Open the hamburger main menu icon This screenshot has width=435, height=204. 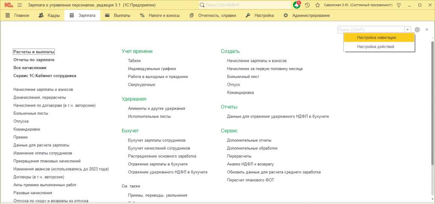click(x=20, y=5)
